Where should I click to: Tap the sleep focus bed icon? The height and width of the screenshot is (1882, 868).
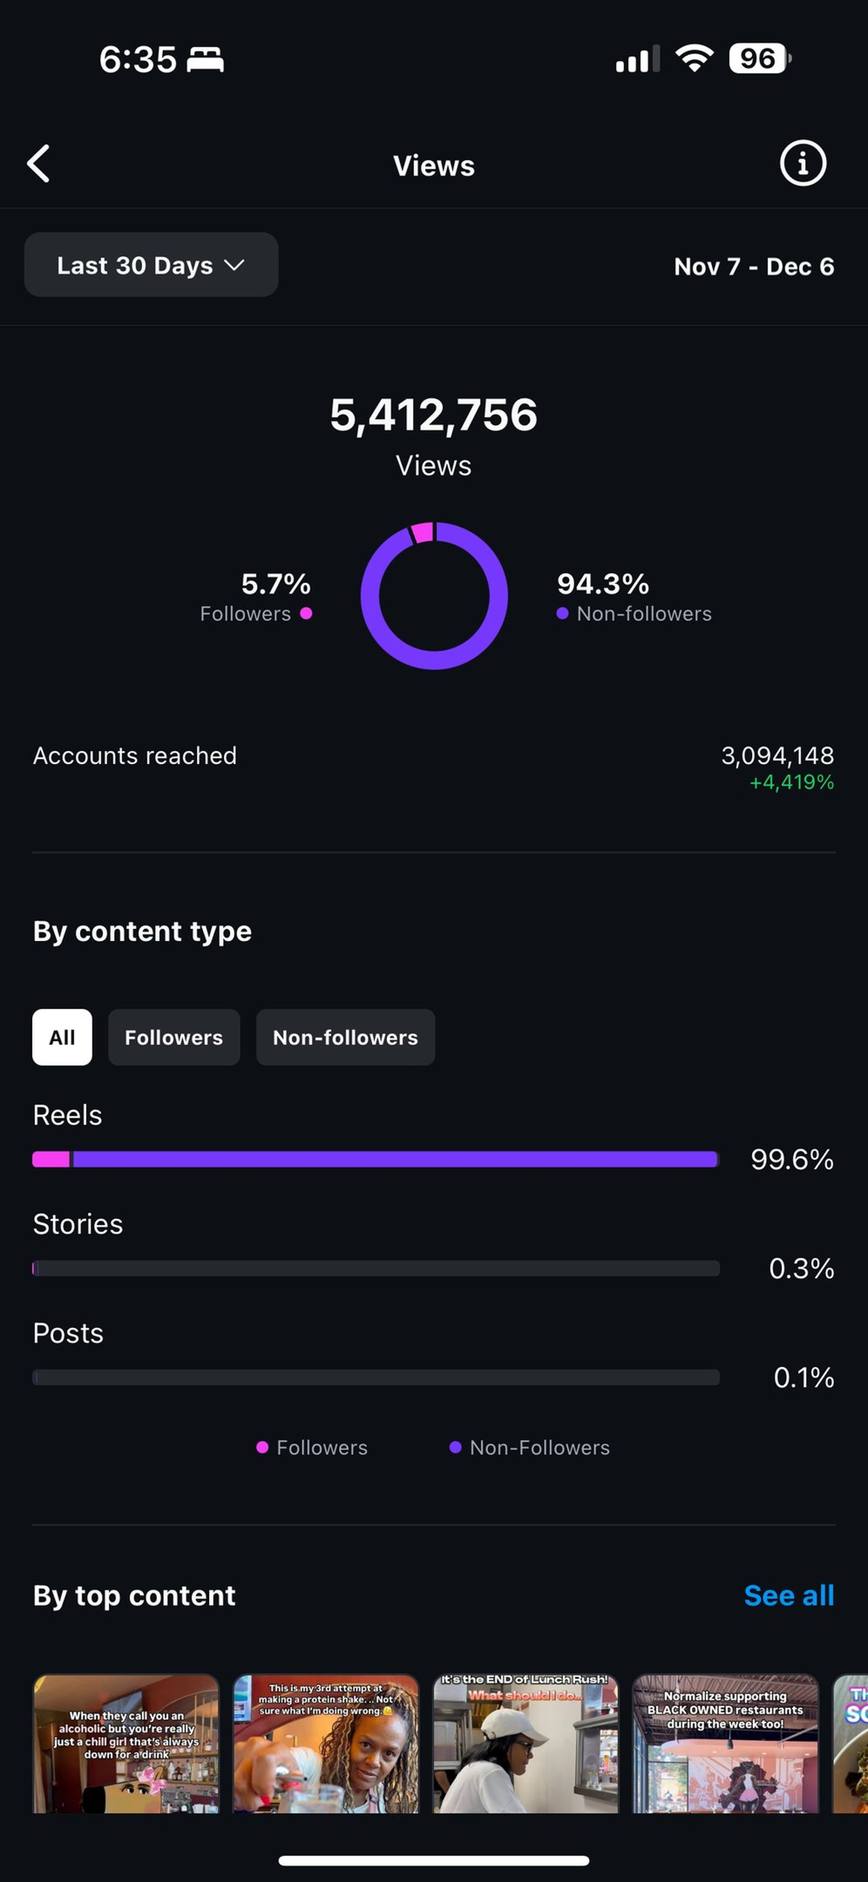(x=205, y=59)
